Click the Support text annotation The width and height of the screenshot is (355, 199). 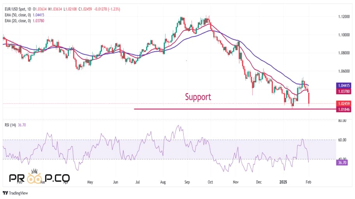click(x=198, y=97)
